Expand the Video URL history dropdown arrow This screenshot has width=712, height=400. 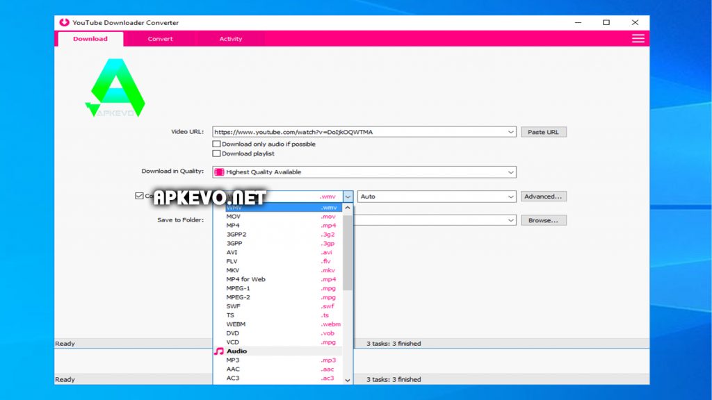[x=511, y=132]
